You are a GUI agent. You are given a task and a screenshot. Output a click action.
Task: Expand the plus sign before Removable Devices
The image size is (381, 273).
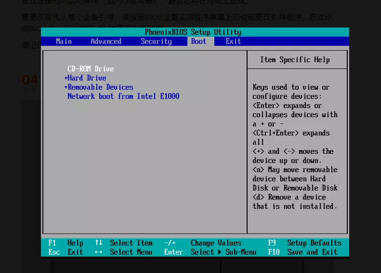[x=65, y=87]
